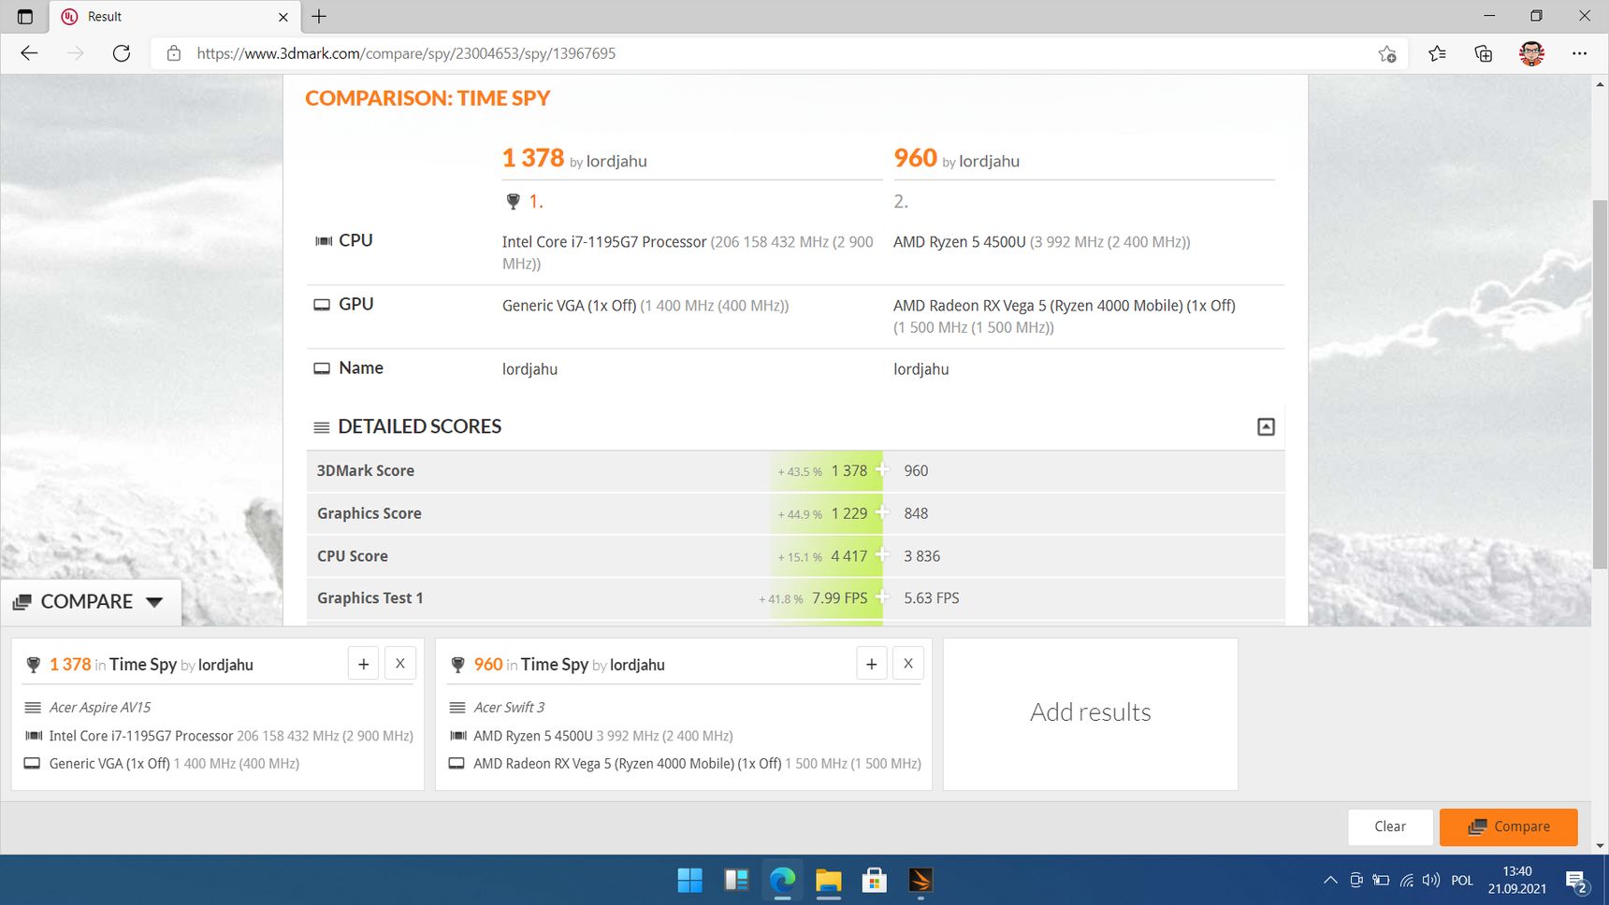Clear all compared results
The image size is (1609, 905).
1390,826
